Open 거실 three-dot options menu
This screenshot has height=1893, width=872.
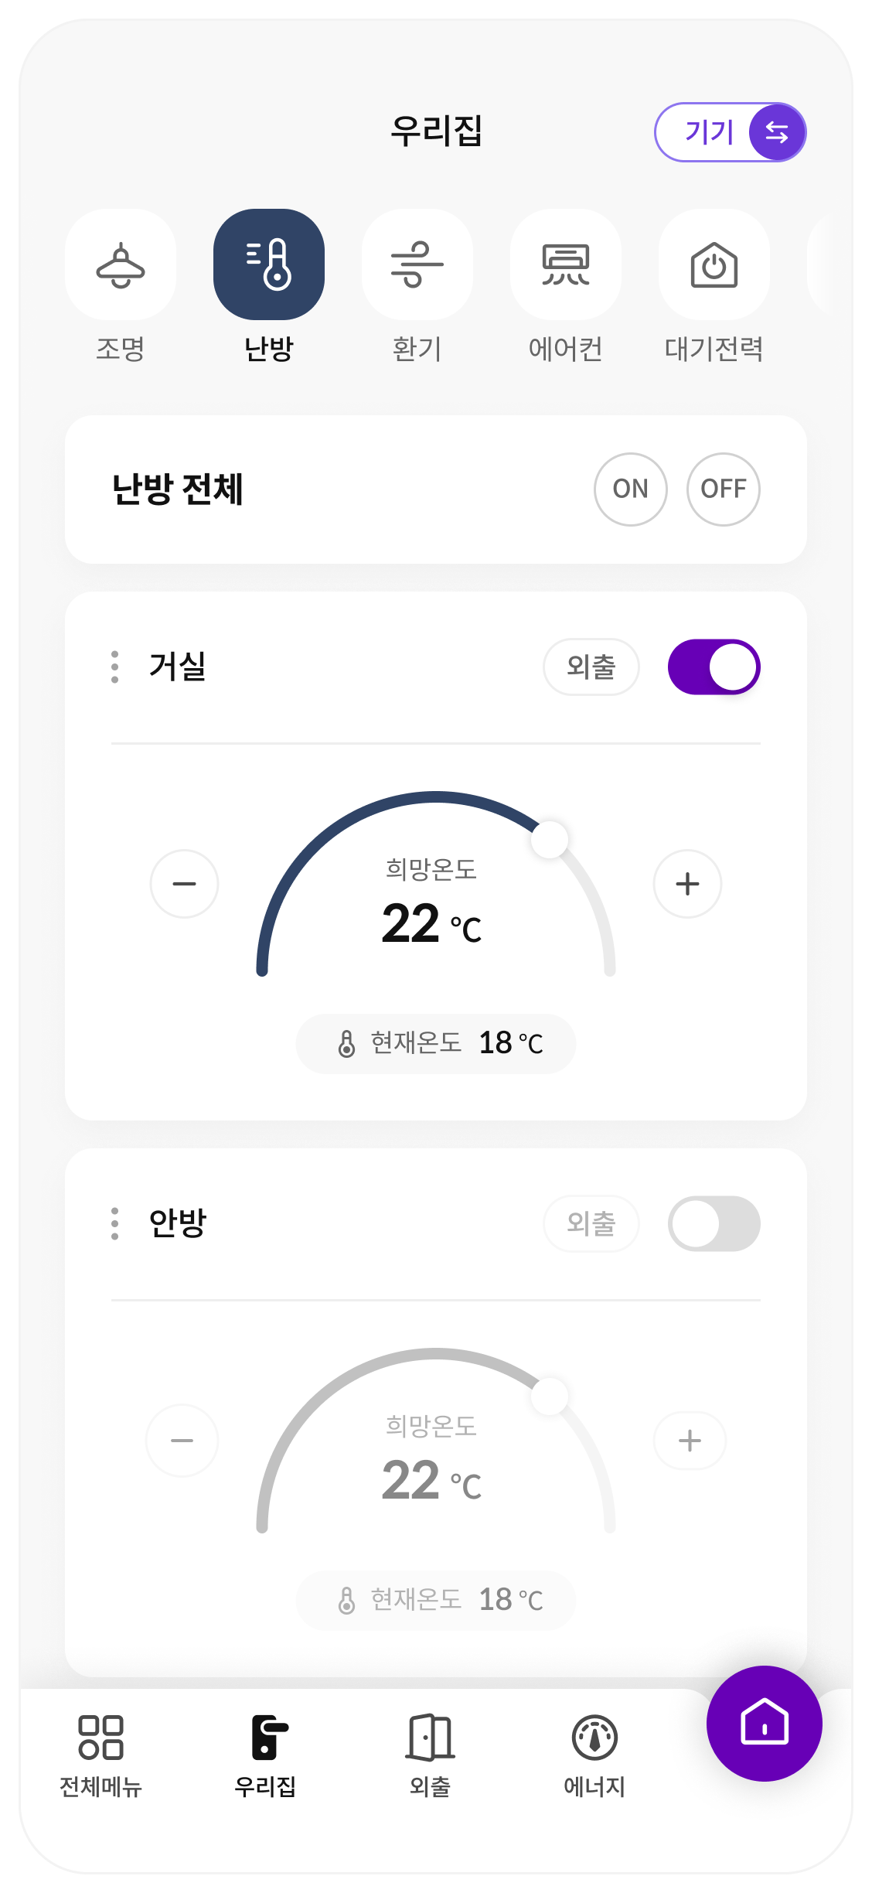(115, 667)
